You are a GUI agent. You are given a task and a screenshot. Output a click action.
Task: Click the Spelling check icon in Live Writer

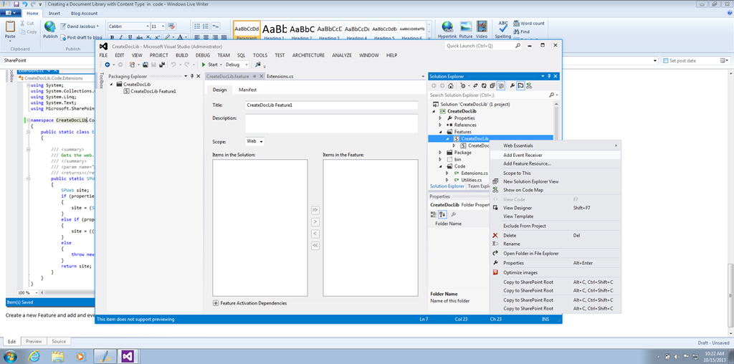click(503, 27)
